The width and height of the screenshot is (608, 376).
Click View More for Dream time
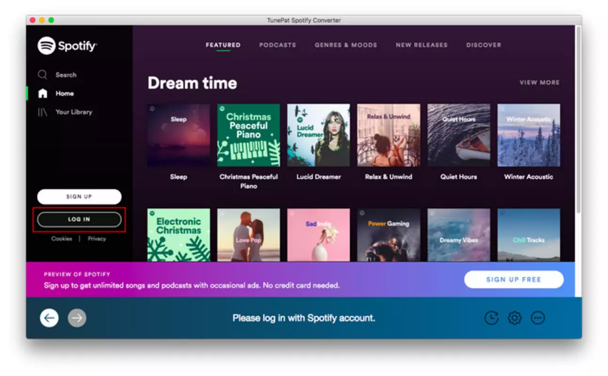539,82
